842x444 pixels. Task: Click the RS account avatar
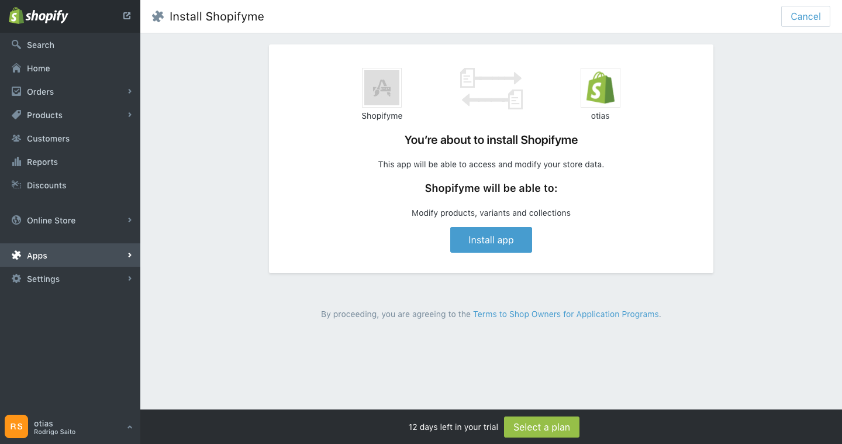(16, 426)
